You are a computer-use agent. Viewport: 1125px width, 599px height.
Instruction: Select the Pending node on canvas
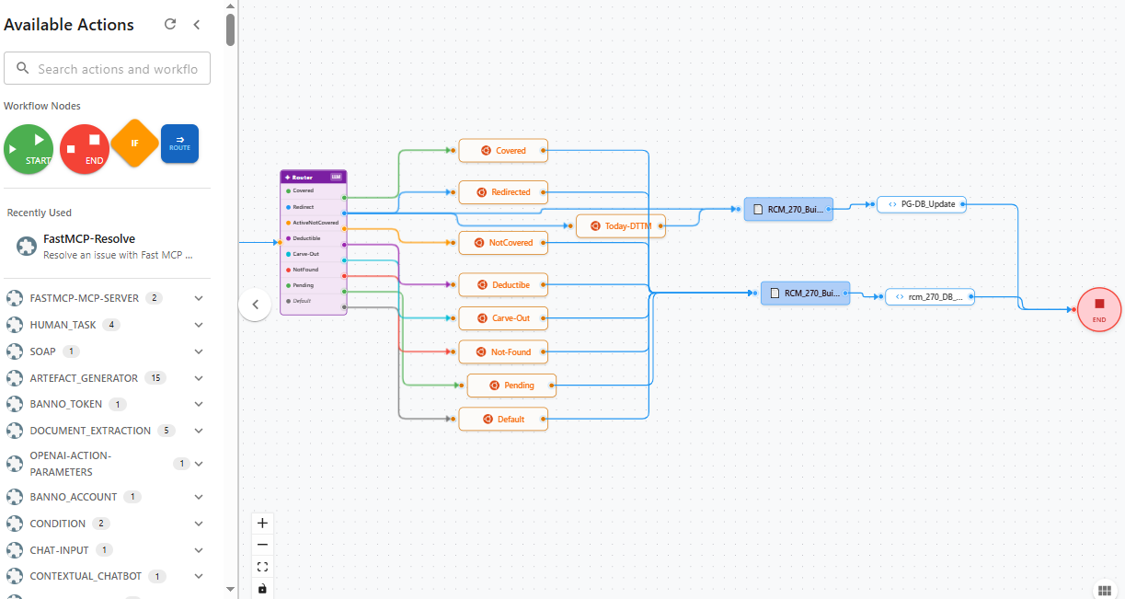tap(512, 386)
